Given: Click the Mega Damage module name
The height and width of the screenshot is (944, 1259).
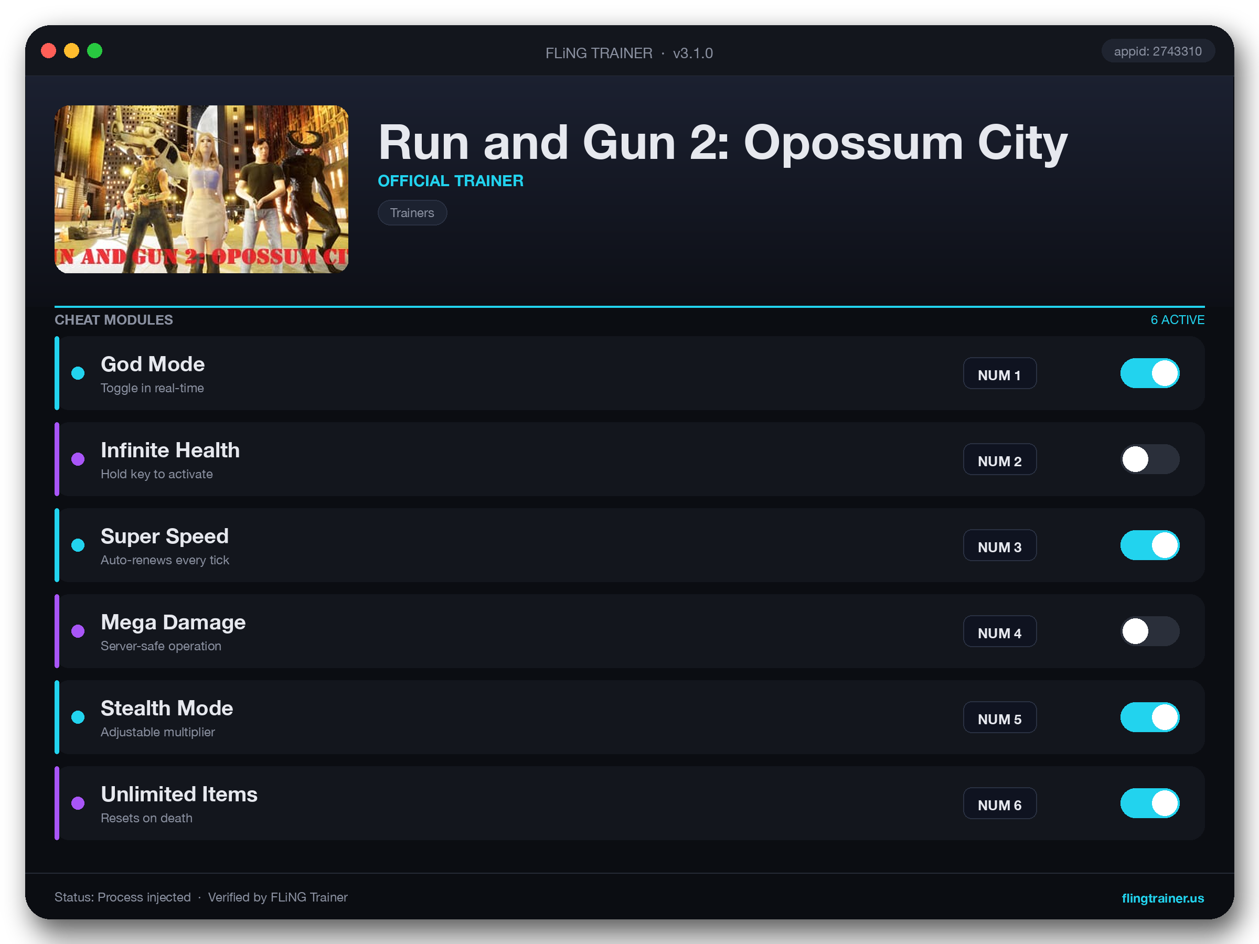Looking at the screenshot, I should 173,622.
